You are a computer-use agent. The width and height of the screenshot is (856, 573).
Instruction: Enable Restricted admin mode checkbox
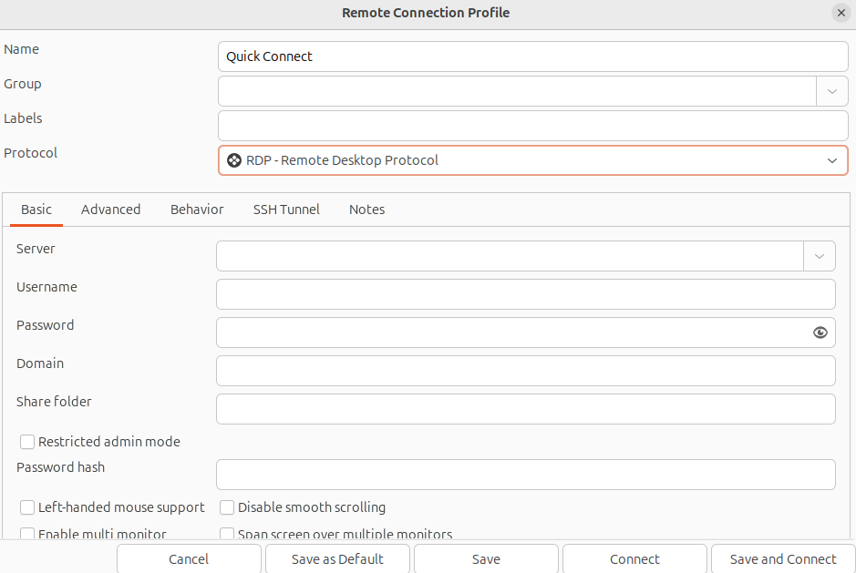pos(27,442)
